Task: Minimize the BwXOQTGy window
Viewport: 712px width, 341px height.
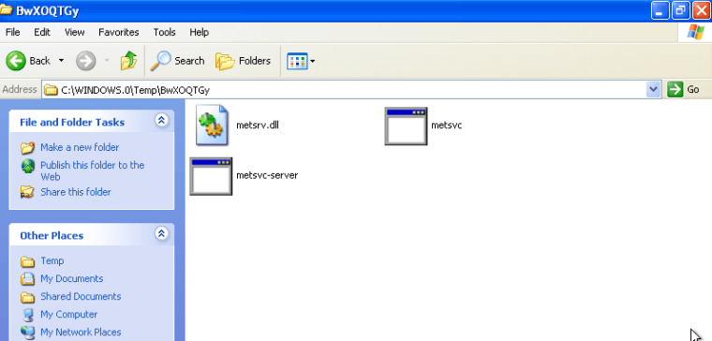Action: (660, 10)
